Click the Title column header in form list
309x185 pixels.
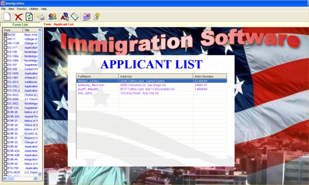tap(30, 30)
